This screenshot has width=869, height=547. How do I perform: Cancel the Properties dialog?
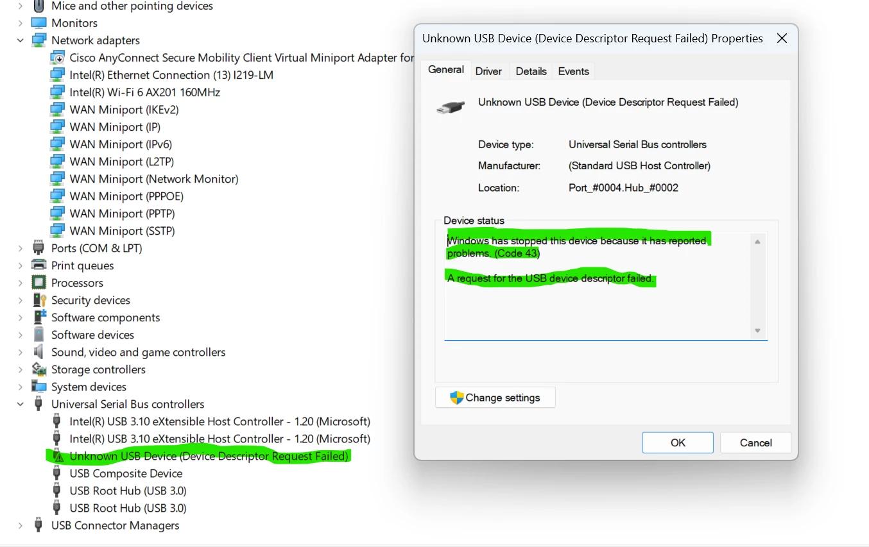[755, 442]
